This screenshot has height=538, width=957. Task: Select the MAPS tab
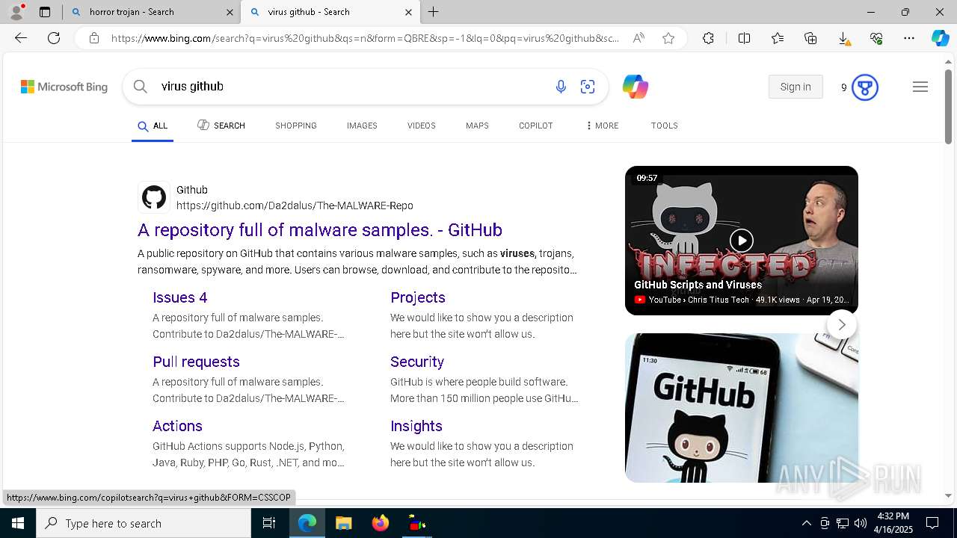point(477,126)
